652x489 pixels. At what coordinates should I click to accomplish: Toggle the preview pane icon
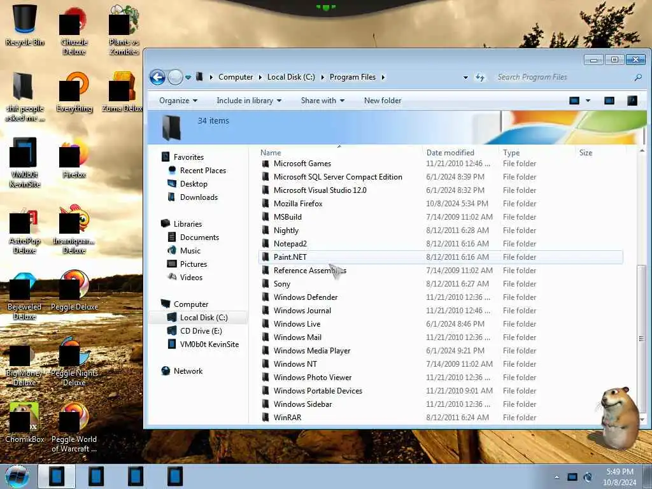tap(609, 101)
